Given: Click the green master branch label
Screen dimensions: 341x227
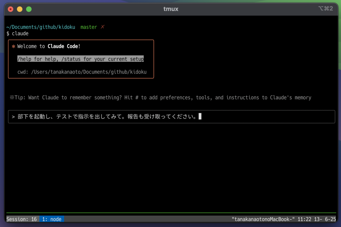Looking at the screenshot, I should tap(89, 27).
